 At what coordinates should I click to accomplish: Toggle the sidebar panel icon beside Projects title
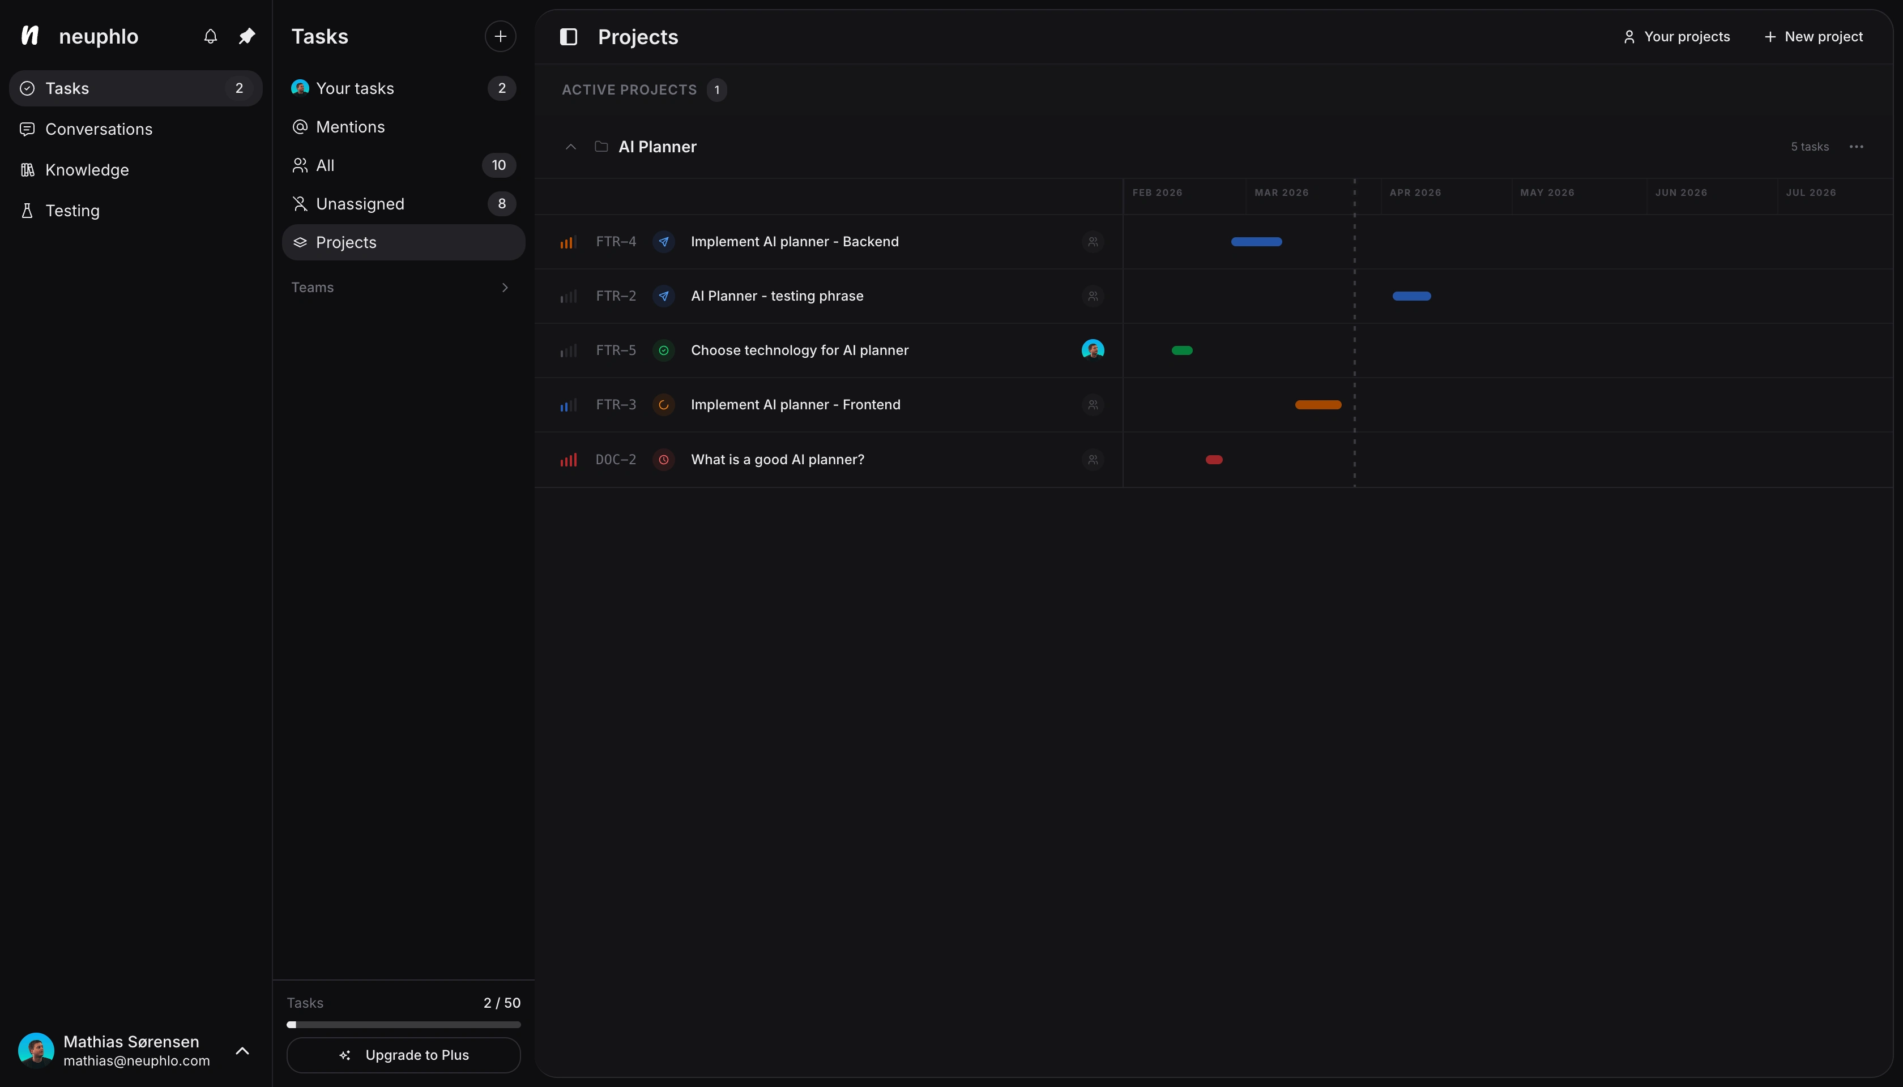tap(569, 36)
